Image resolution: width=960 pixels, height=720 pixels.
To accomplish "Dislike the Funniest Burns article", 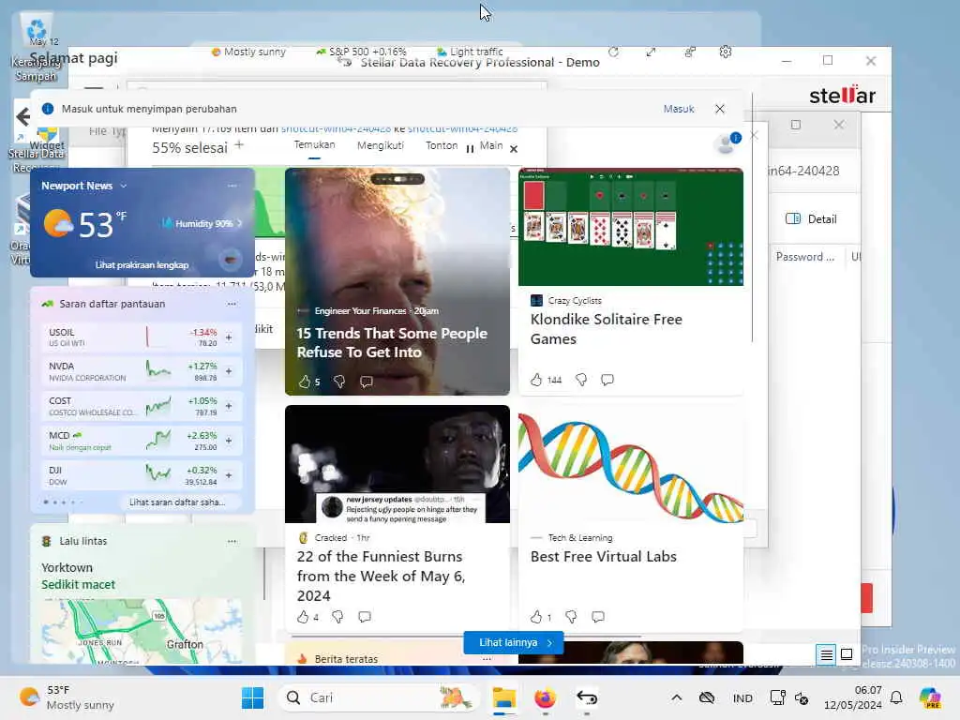I will [337, 617].
